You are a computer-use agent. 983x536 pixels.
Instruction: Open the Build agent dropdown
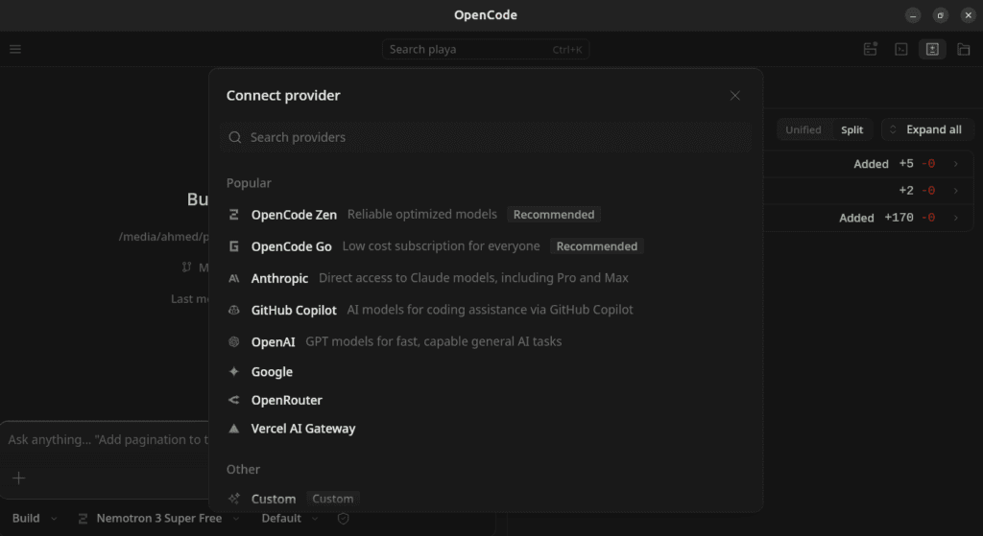(35, 519)
